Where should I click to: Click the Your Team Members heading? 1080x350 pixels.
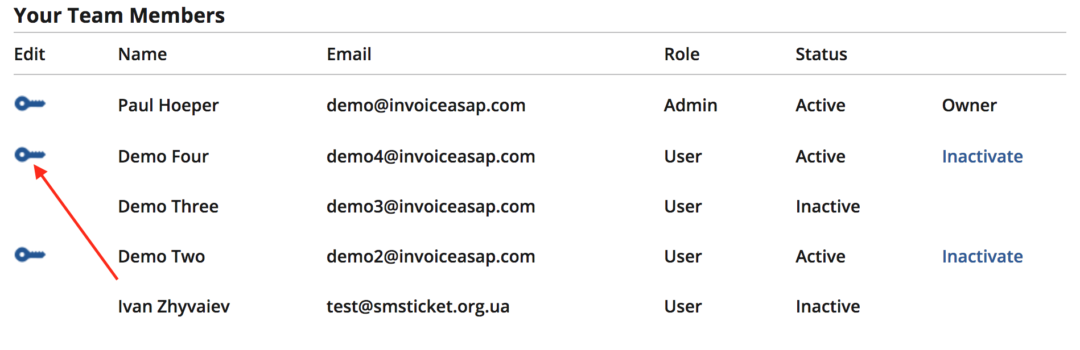tap(119, 15)
